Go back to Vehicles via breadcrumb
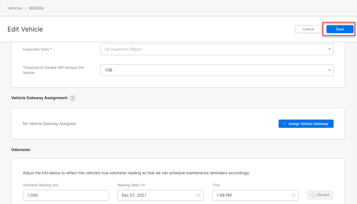Image resolution: width=357 pixels, height=204 pixels. tap(15, 8)
